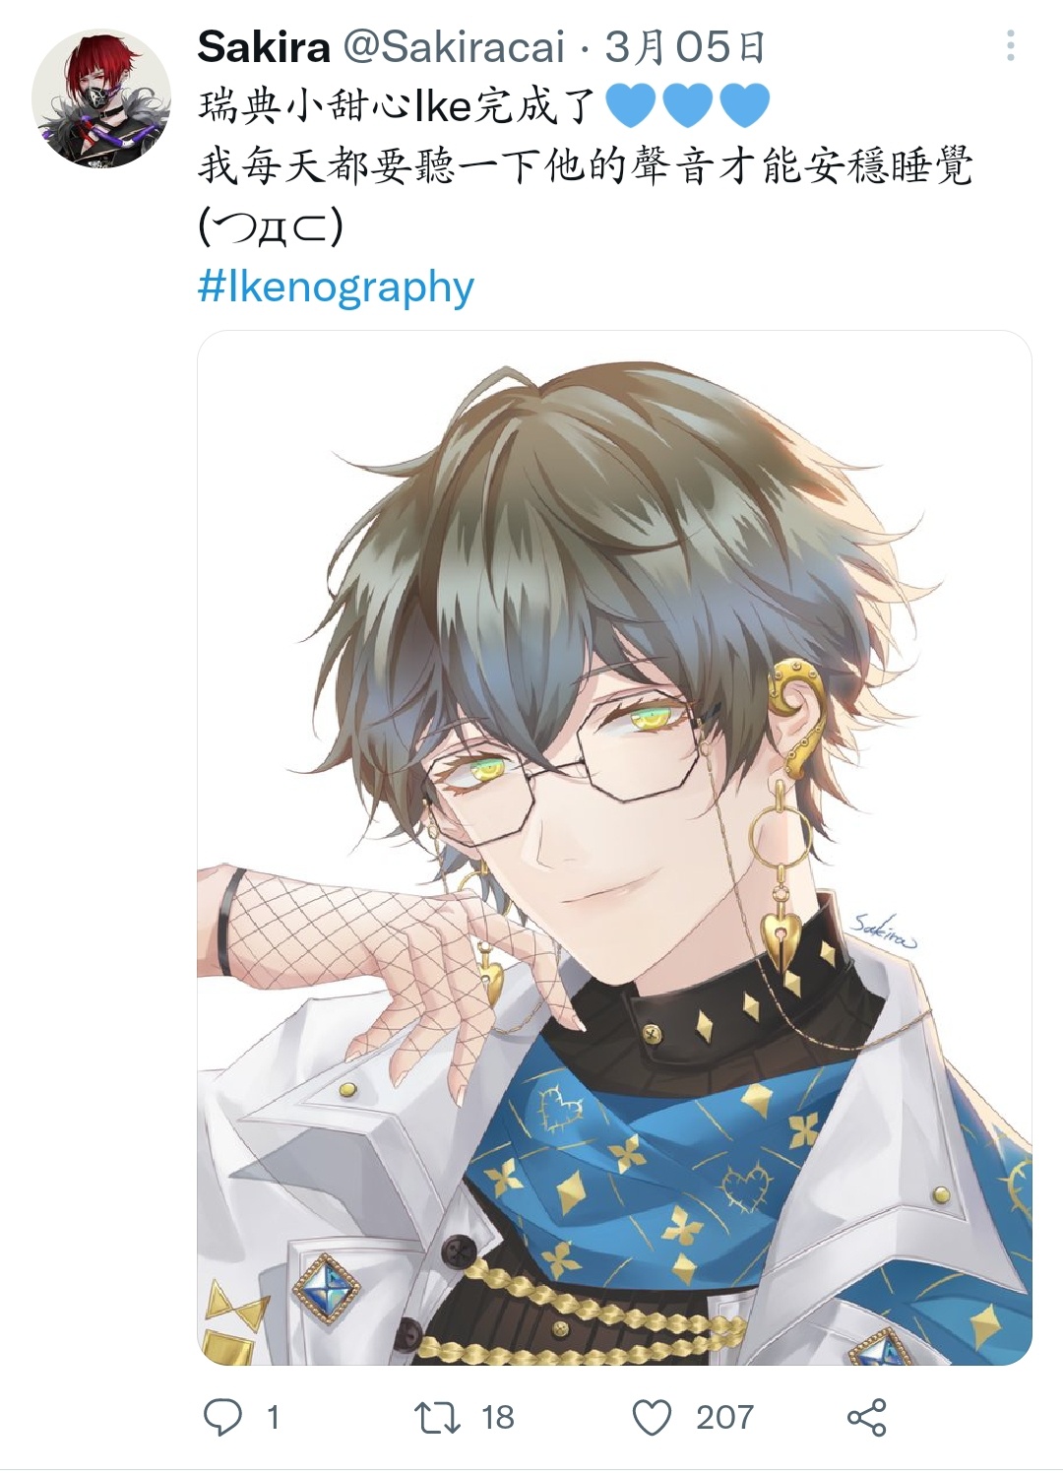The width and height of the screenshot is (1063, 1475).
Task: Click the second line of tweet text
Action: (586, 166)
